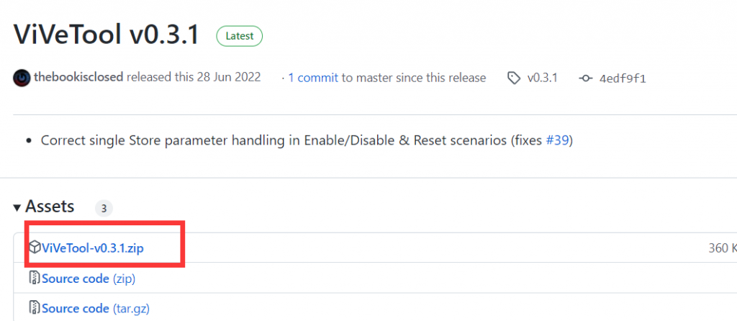Open issue #39 link
The height and width of the screenshot is (321, 737).
coord(558,140)
